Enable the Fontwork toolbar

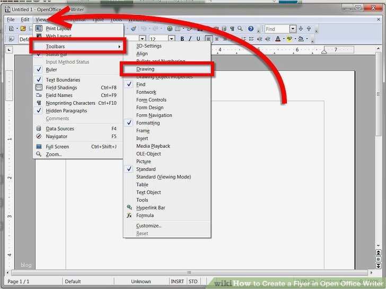pos(167,92)
